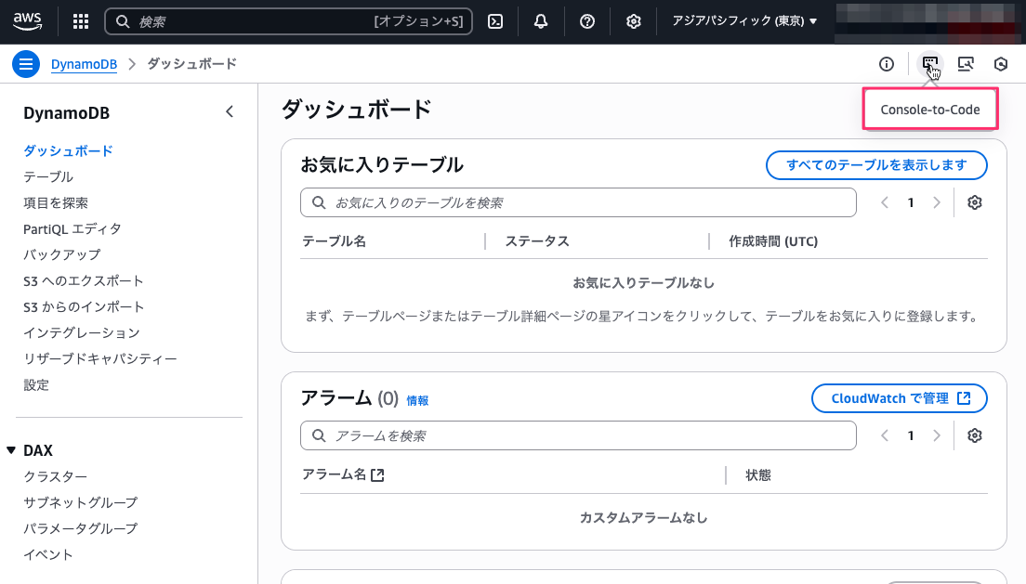Click the screen search icon next to Console-to-Code
1026x584 pixels.
(x=966, y=64)
